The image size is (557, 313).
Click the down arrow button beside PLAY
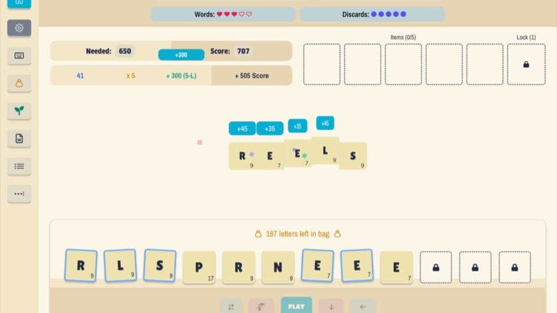(331, 306)
